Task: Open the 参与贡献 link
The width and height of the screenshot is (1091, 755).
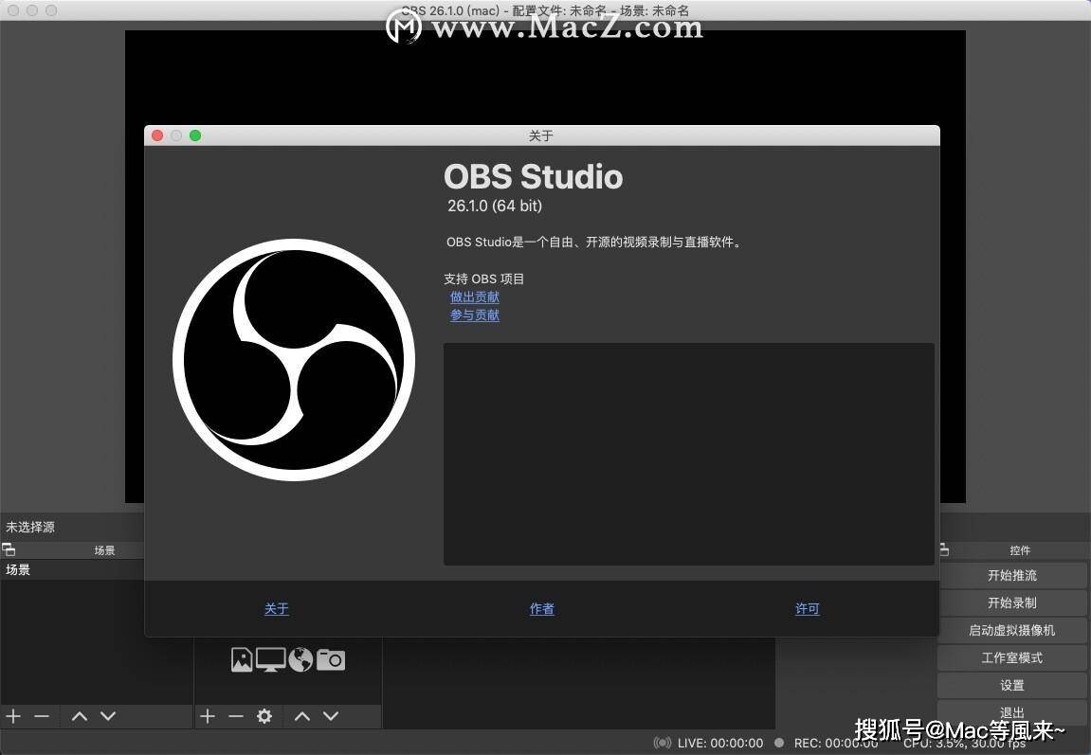Action: pyautogui.click(x=475, y=315)
